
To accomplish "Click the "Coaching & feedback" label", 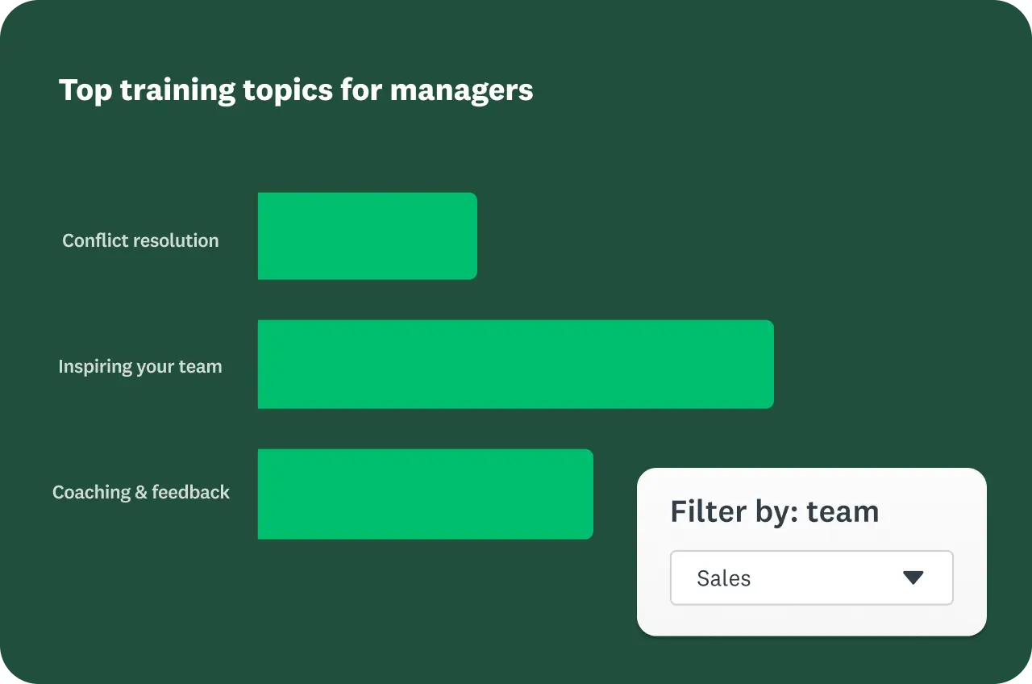I will [141, 492].
